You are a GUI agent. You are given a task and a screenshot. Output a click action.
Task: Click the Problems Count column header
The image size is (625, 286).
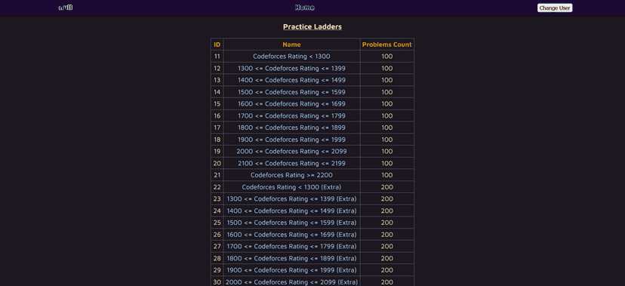click(x=386, y=45)
